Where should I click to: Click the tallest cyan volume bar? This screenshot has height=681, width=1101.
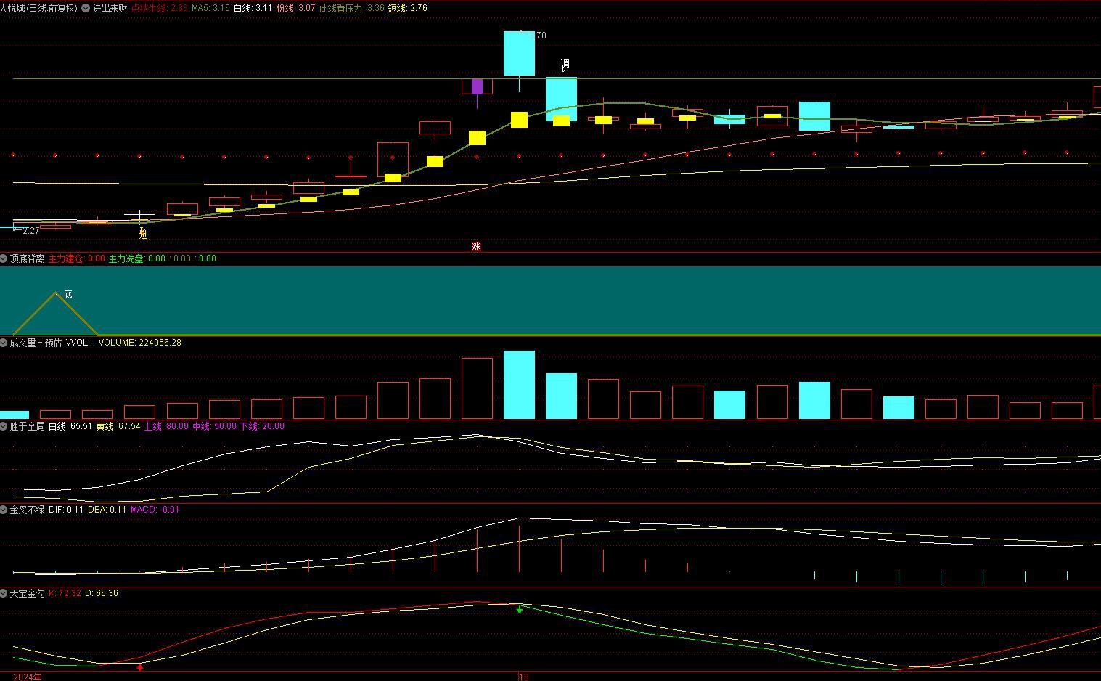pos(520,385)
